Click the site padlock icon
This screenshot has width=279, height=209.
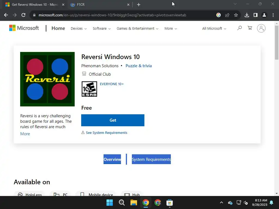pyautogui.click(x=34, y=15)
